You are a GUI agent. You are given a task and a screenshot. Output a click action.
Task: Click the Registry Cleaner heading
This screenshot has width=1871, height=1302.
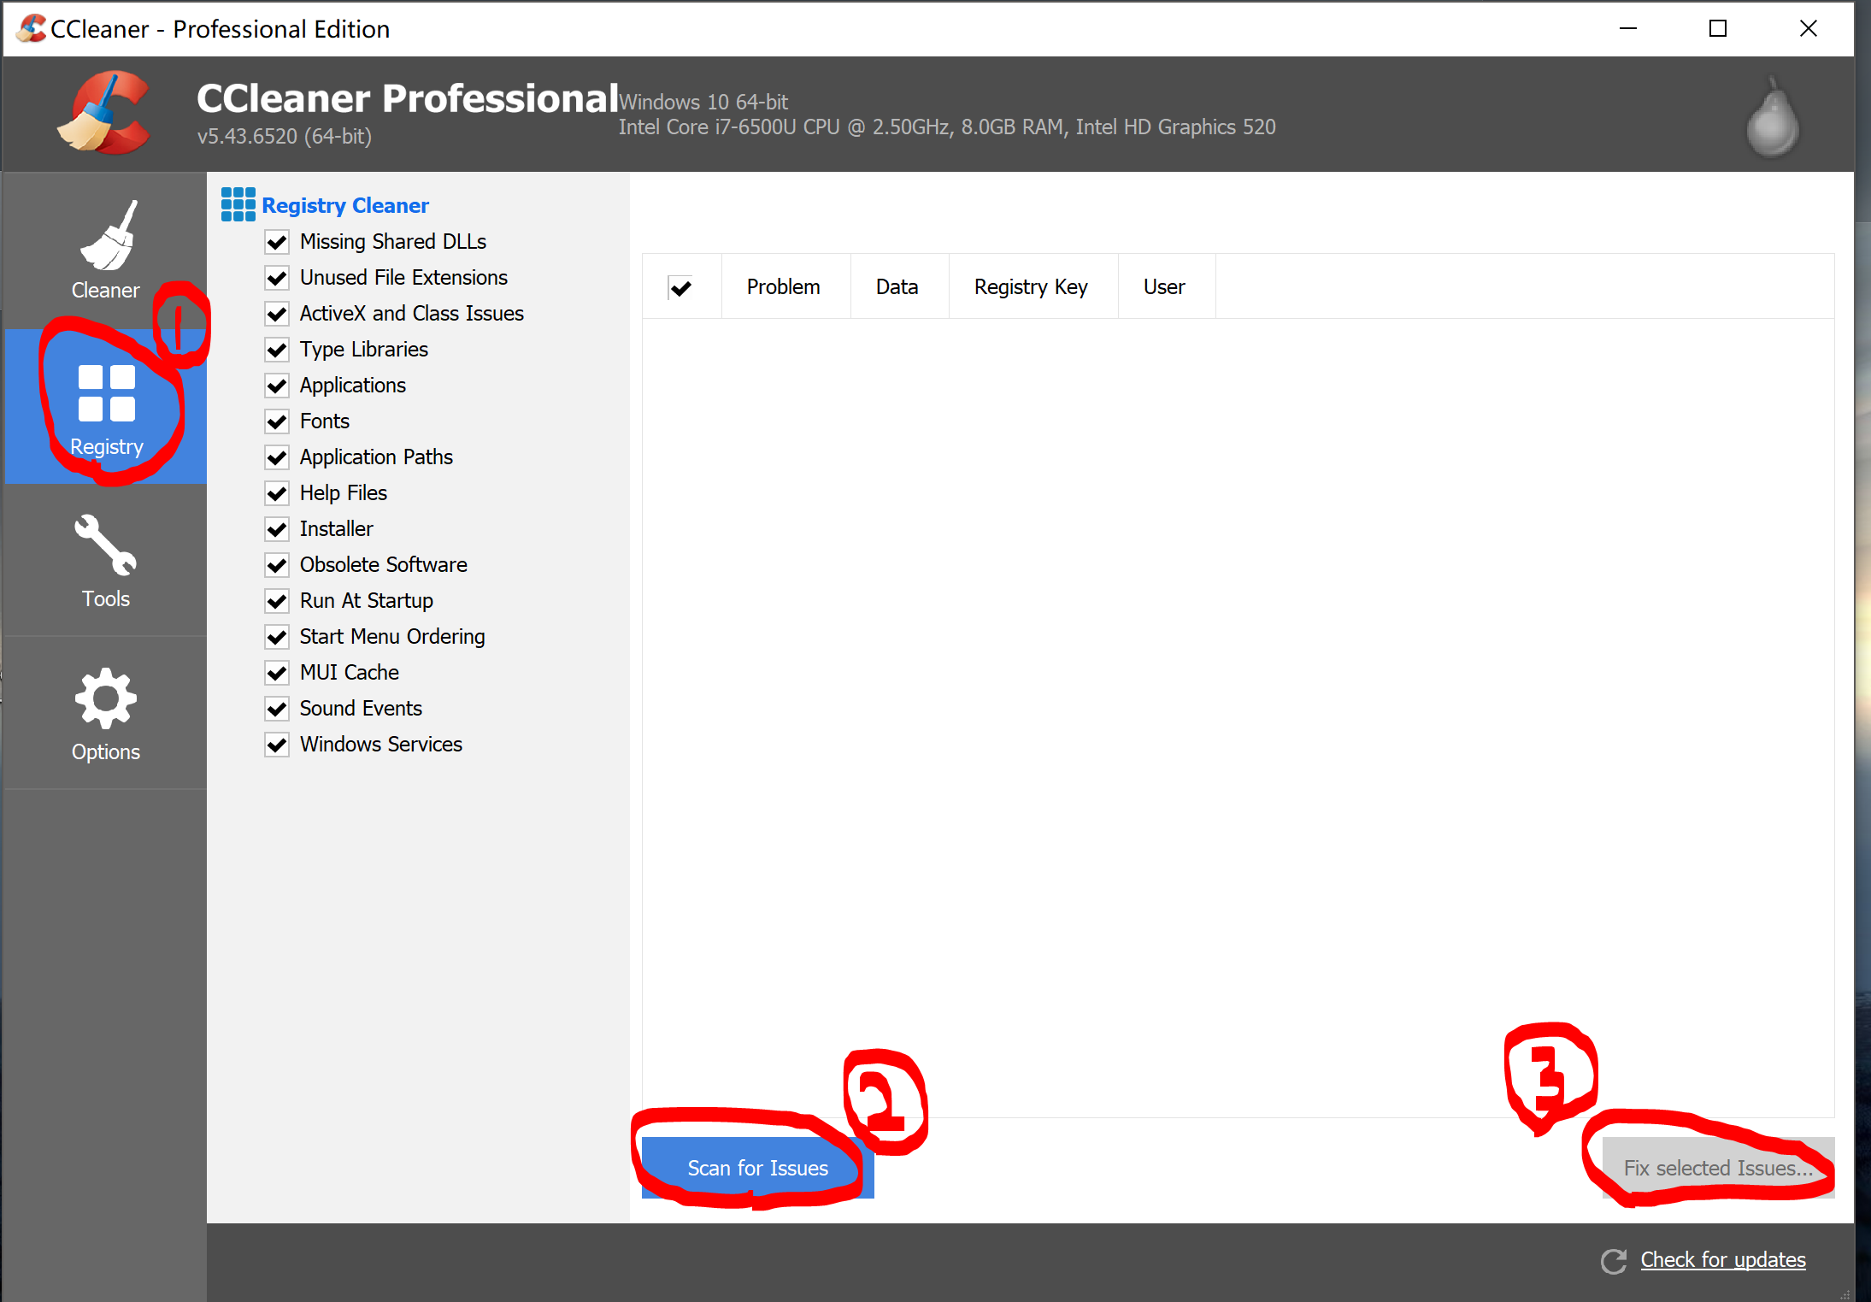coord(345,205)
